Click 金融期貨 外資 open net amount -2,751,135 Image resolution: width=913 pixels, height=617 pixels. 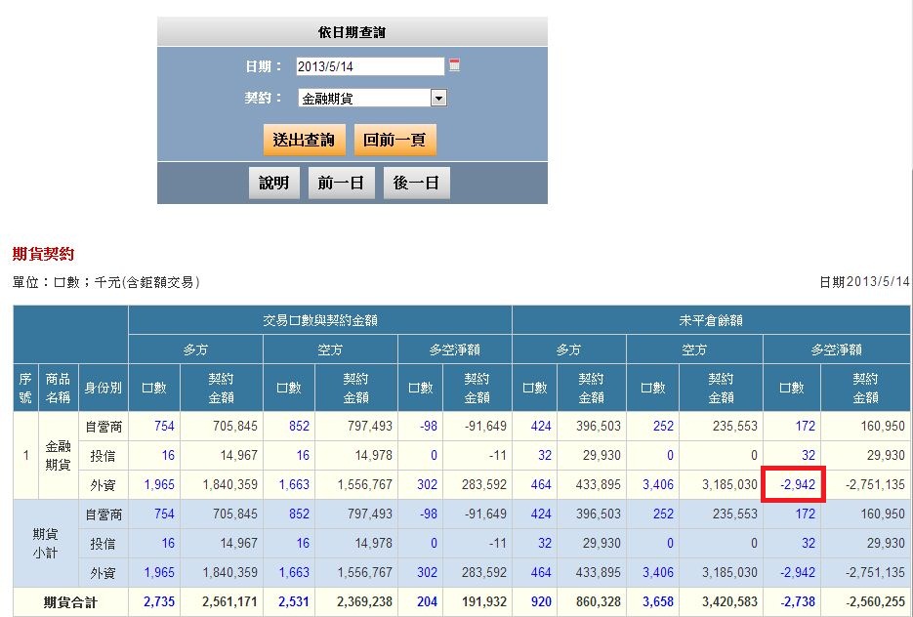[x=875, y=484]
